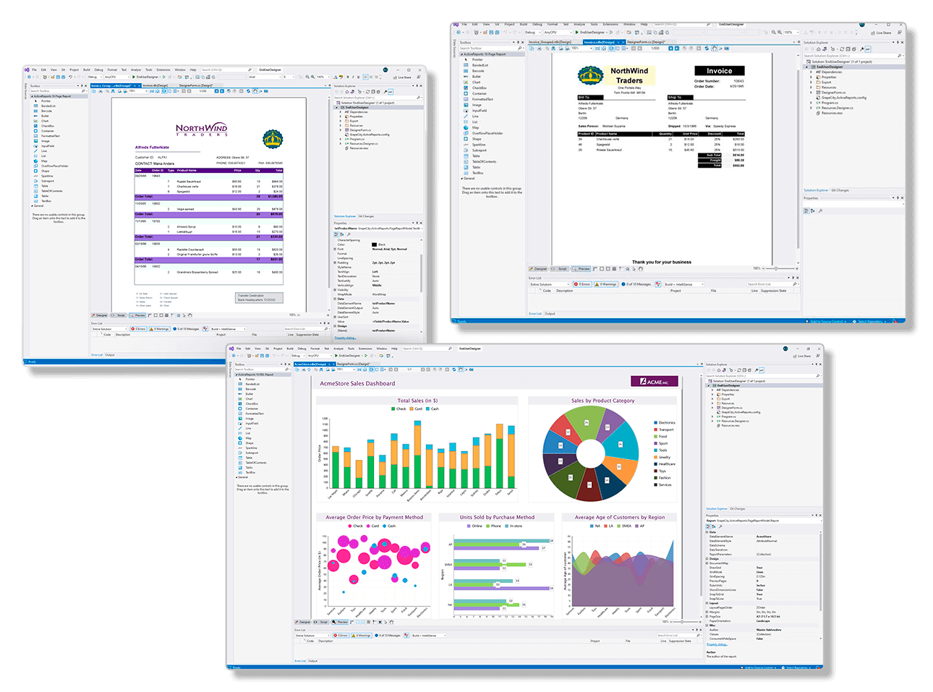Pick Line tool in grouped invoice window toolbox
Screen dimensions: 933x692
(x=43, y=151)
